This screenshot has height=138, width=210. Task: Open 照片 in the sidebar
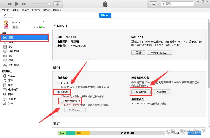11,56
